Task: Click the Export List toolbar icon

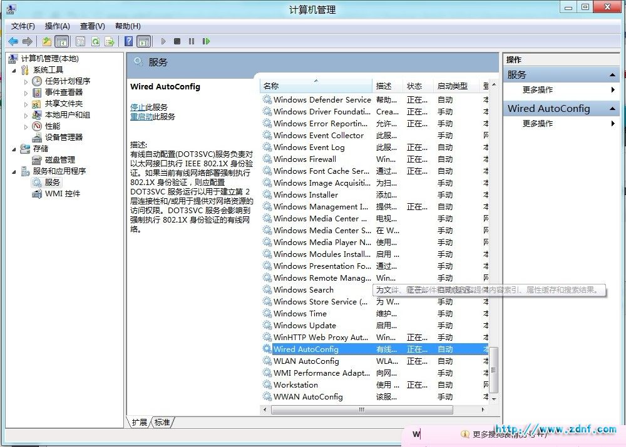Action: (x=110, y=41)
